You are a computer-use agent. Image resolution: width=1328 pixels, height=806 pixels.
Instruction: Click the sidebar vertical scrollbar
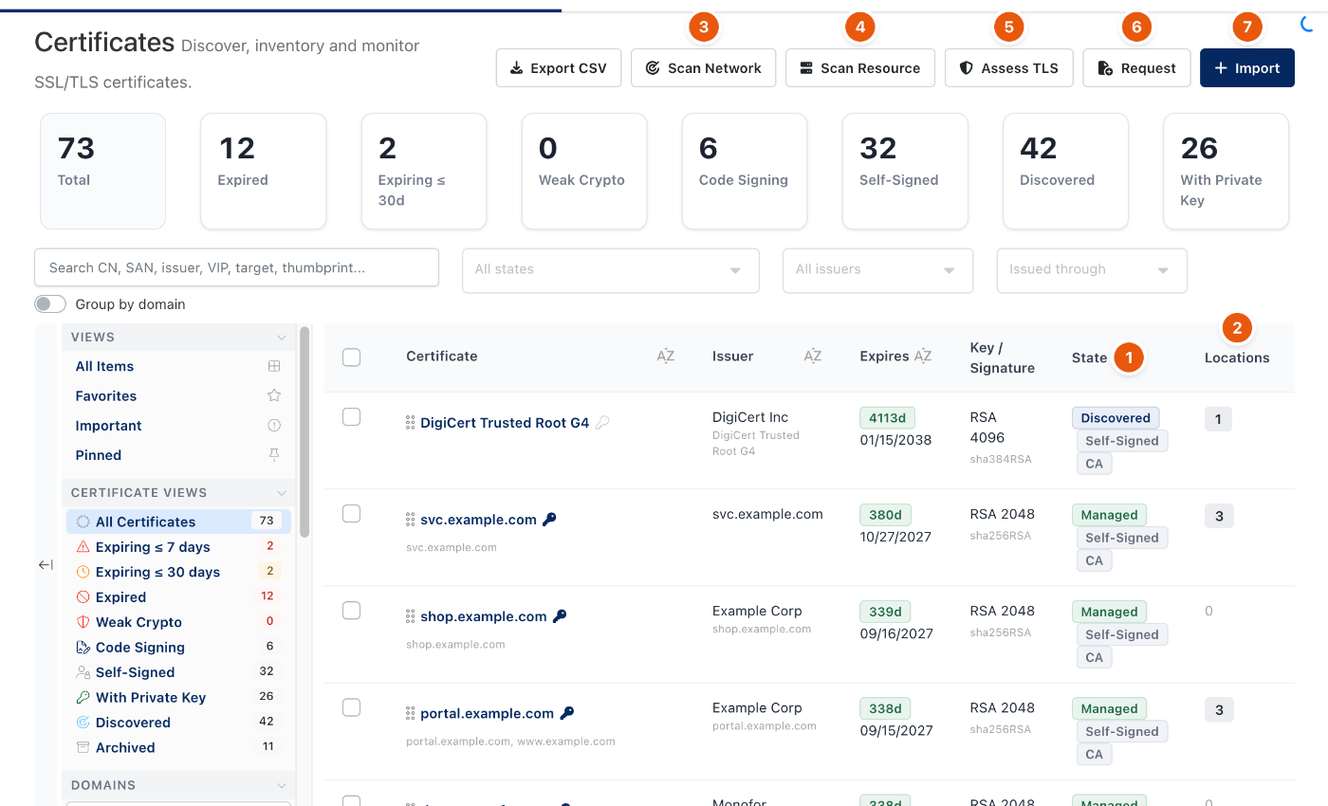(304, 432)
